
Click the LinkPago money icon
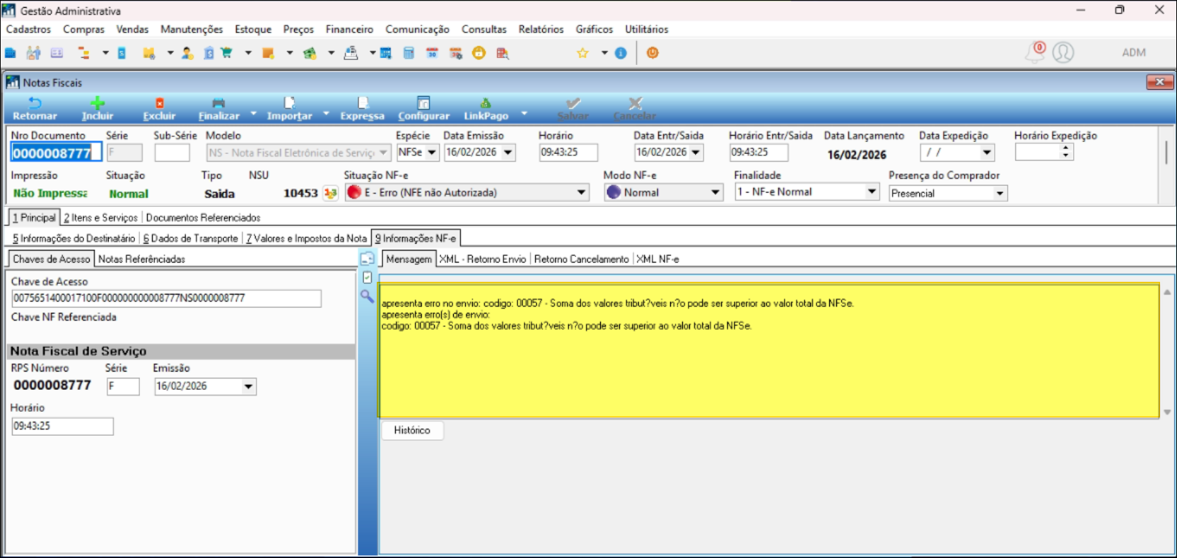(x=485, y=103)
